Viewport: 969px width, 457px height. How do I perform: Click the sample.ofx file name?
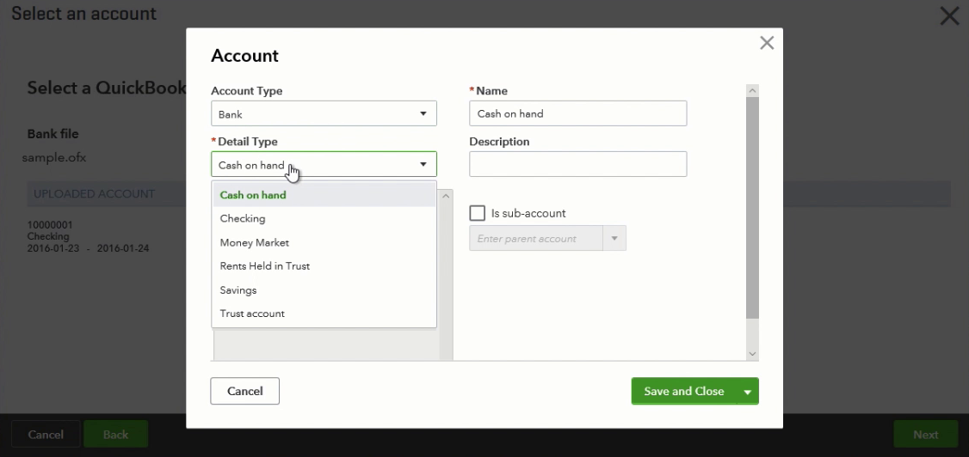point(53,158)
